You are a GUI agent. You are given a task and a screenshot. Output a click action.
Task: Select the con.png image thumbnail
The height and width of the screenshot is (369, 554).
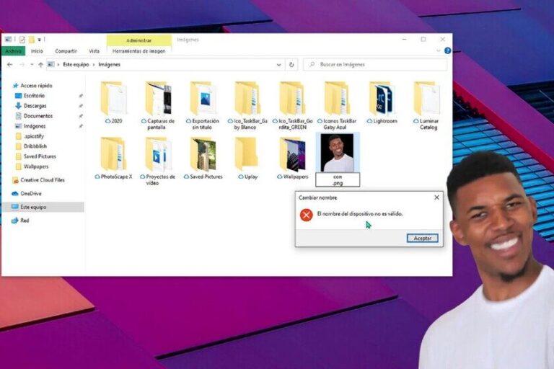click(337, 153)
